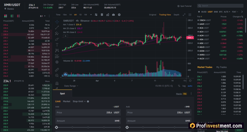Show sell orders only view

[19, 16]
